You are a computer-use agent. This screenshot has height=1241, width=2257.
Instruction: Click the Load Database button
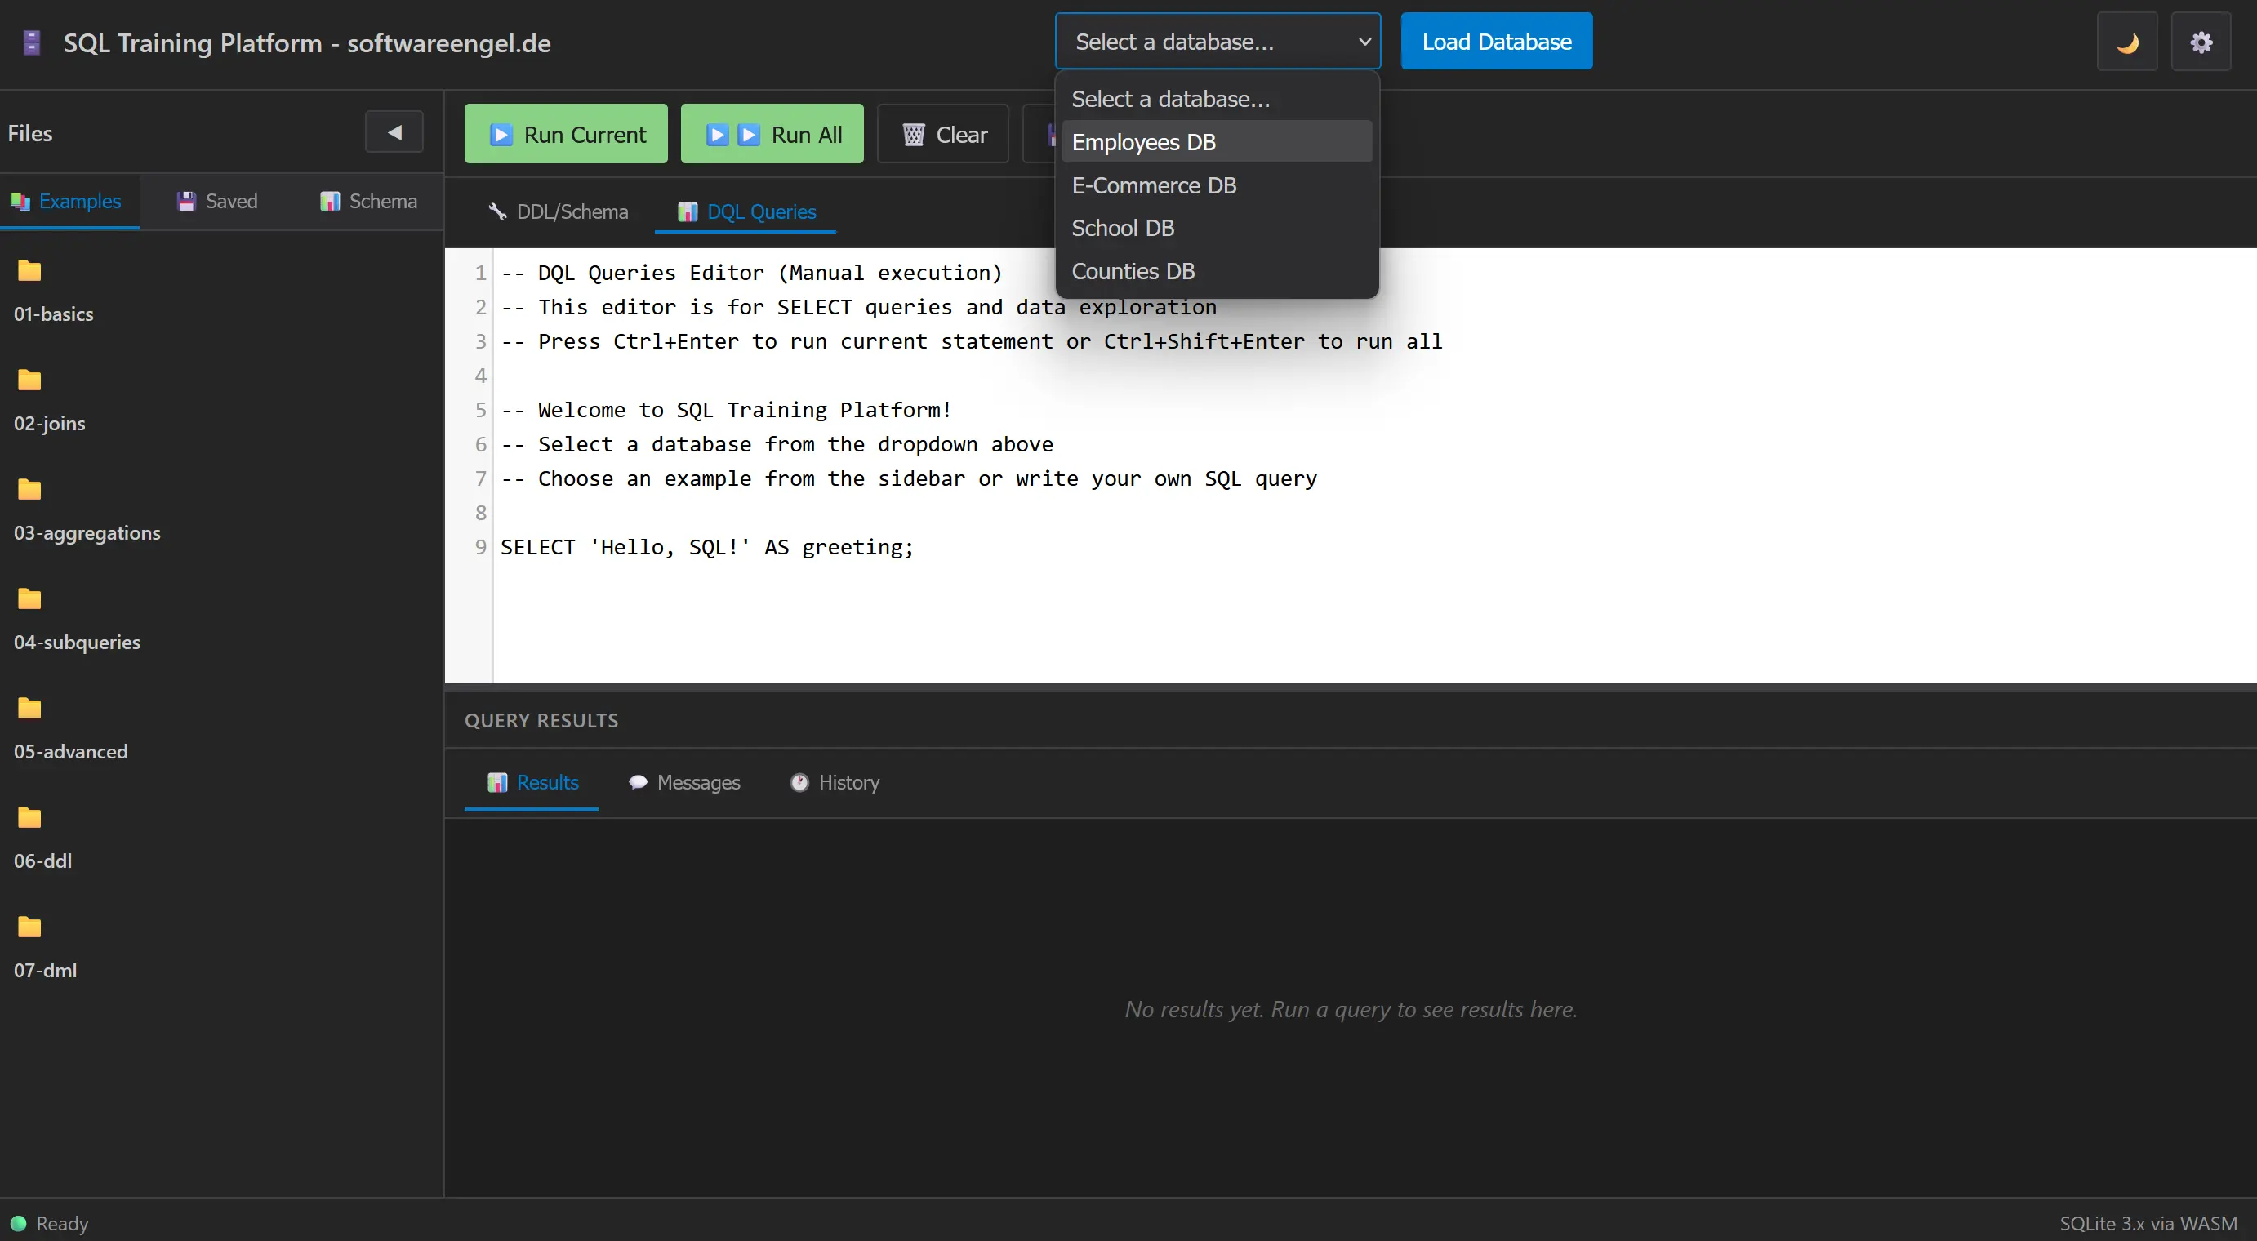1496,42
